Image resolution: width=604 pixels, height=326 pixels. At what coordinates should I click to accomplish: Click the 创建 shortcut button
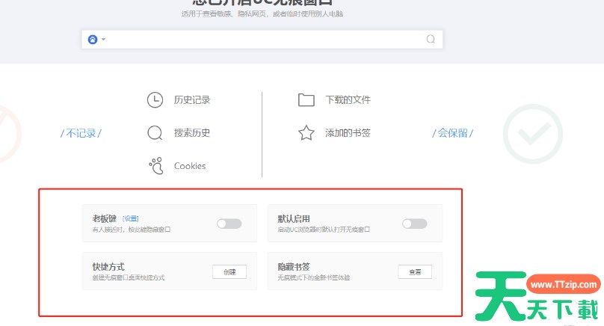pyautogui.click(x=229, y=271)
